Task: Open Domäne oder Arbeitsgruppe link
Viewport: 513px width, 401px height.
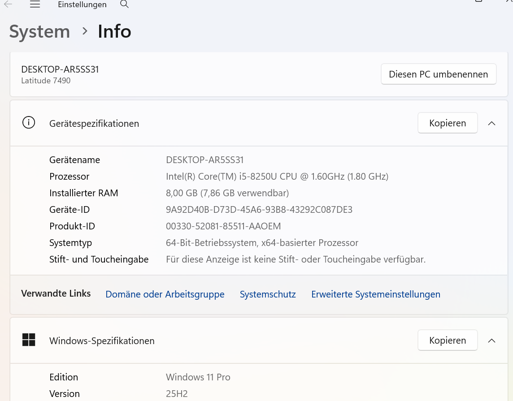Action: (x=165, y=294)
